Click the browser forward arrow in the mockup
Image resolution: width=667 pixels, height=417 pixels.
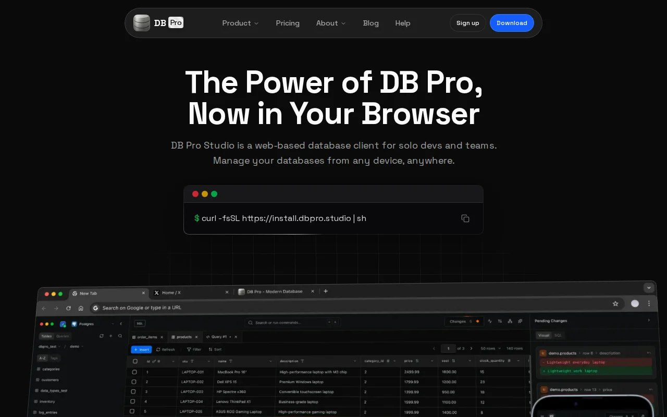pyautogui.click(x=56, y=308)
